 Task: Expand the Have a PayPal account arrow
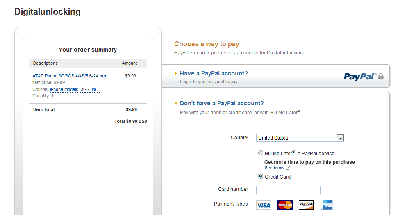click(176, 74)
